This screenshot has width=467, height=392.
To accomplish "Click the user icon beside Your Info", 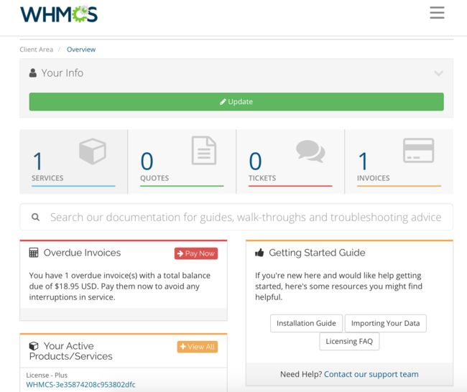I will pyautogui.click(x=33, y=73).
